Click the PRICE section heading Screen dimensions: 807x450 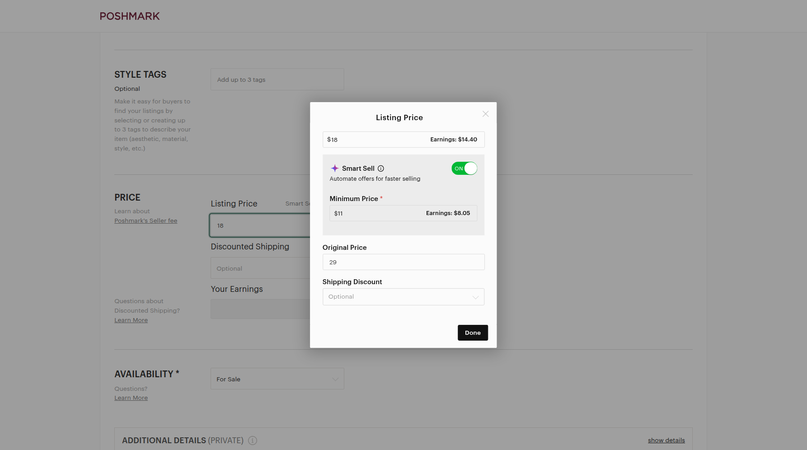[127, 197]
